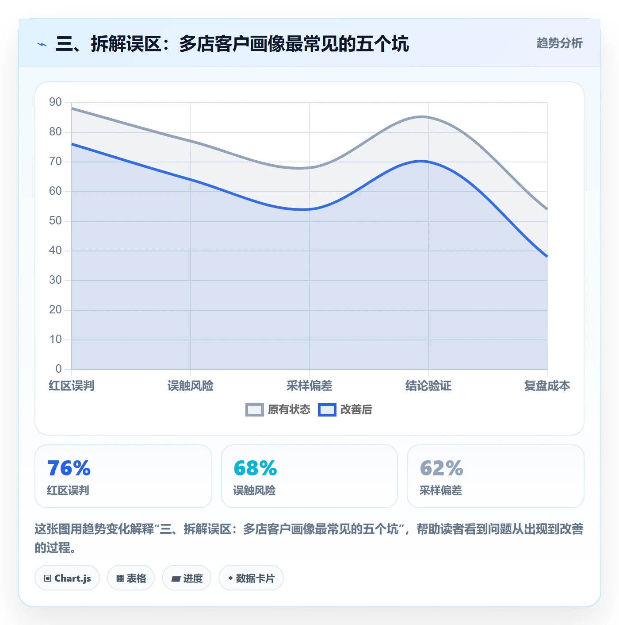Screen dimensions: 619x625
Task: Select the Chart.js tag chip
Action: [67, 578]
